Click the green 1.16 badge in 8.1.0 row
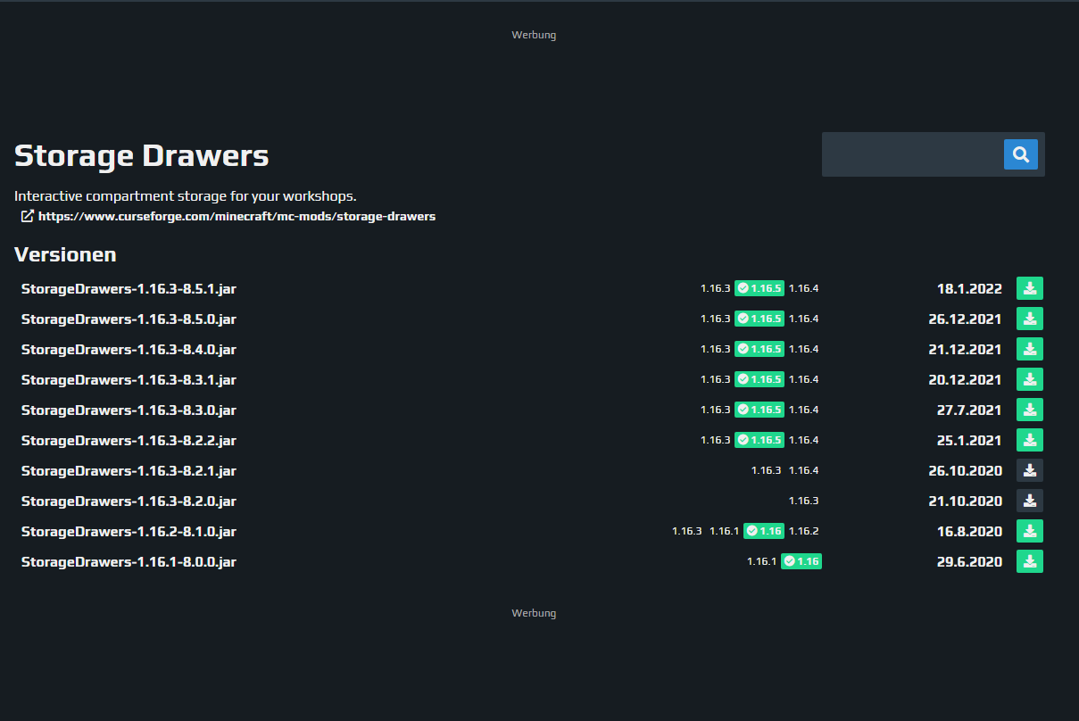Image resolution: width=1079 pixels, height=721 pixels. pos(764,531)
